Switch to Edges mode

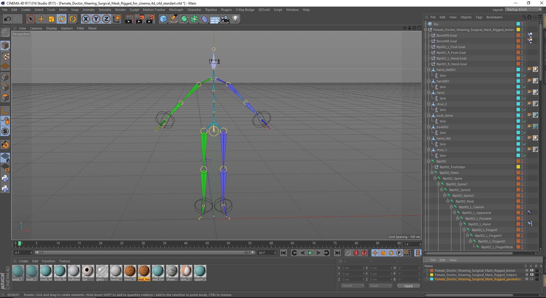[5, 87]
